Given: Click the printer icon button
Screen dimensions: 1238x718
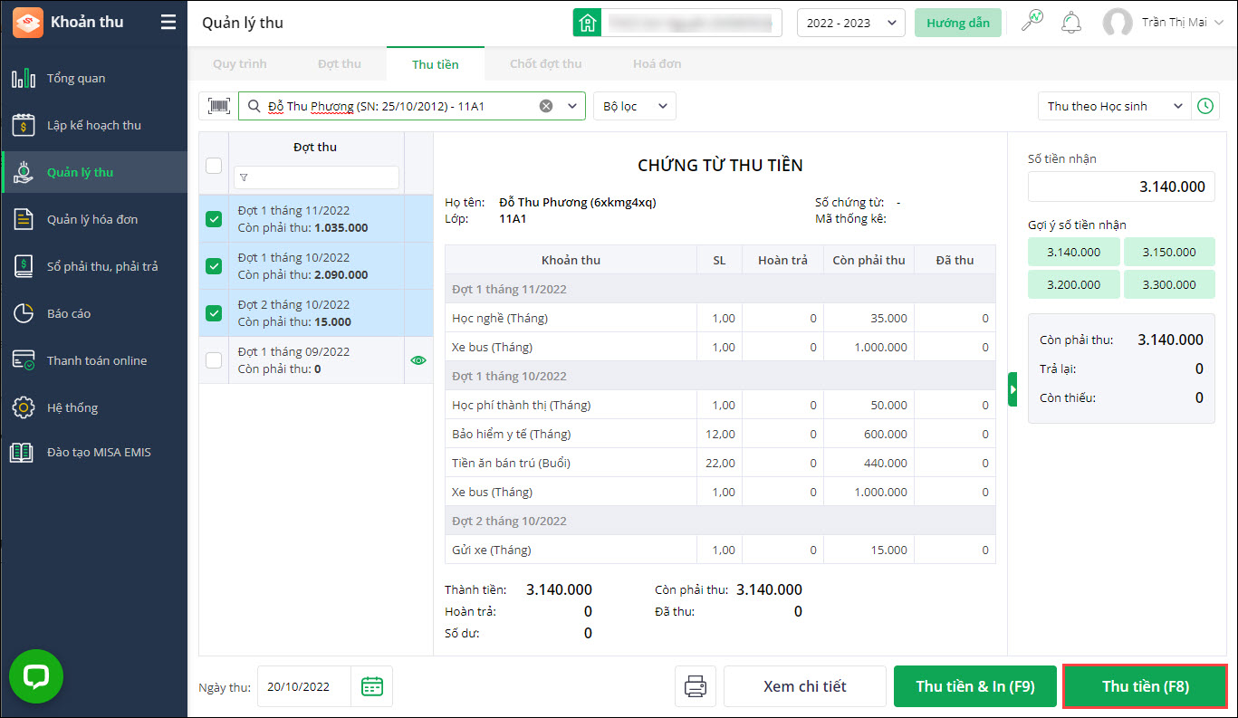Looking at the screenshot, I should pyautogui.click(x=696, y=686).
